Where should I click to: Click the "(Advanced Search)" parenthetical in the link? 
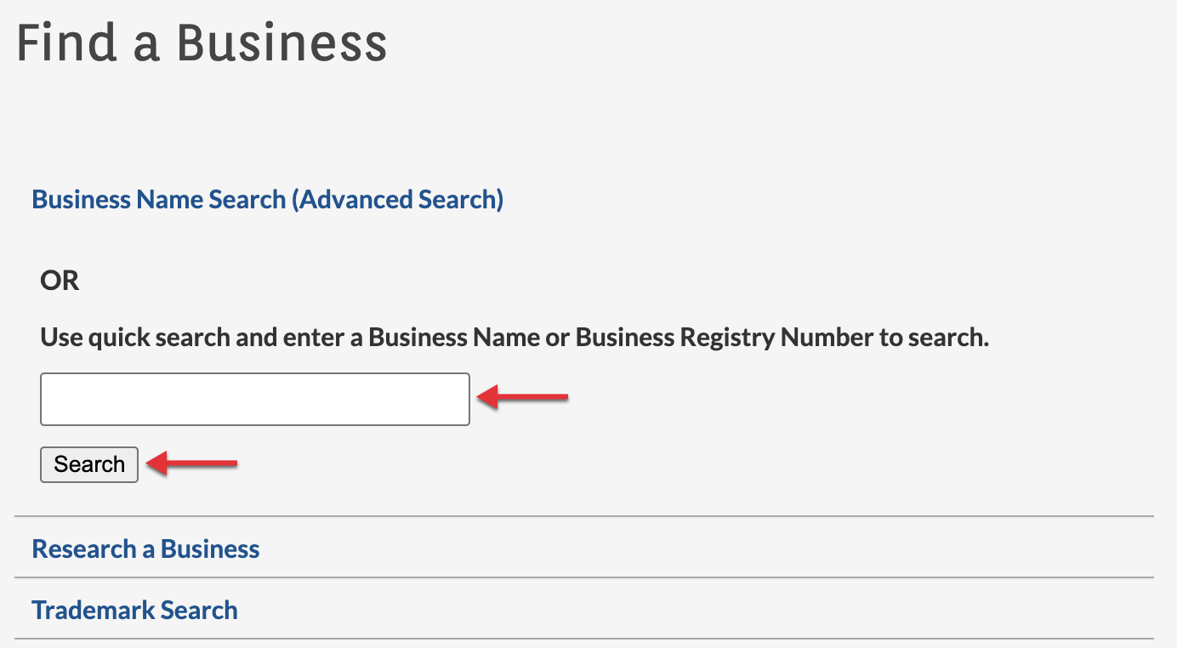click(x=397, y=200)
